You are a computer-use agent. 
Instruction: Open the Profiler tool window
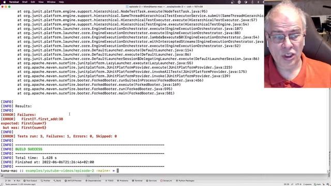(46, 181)
